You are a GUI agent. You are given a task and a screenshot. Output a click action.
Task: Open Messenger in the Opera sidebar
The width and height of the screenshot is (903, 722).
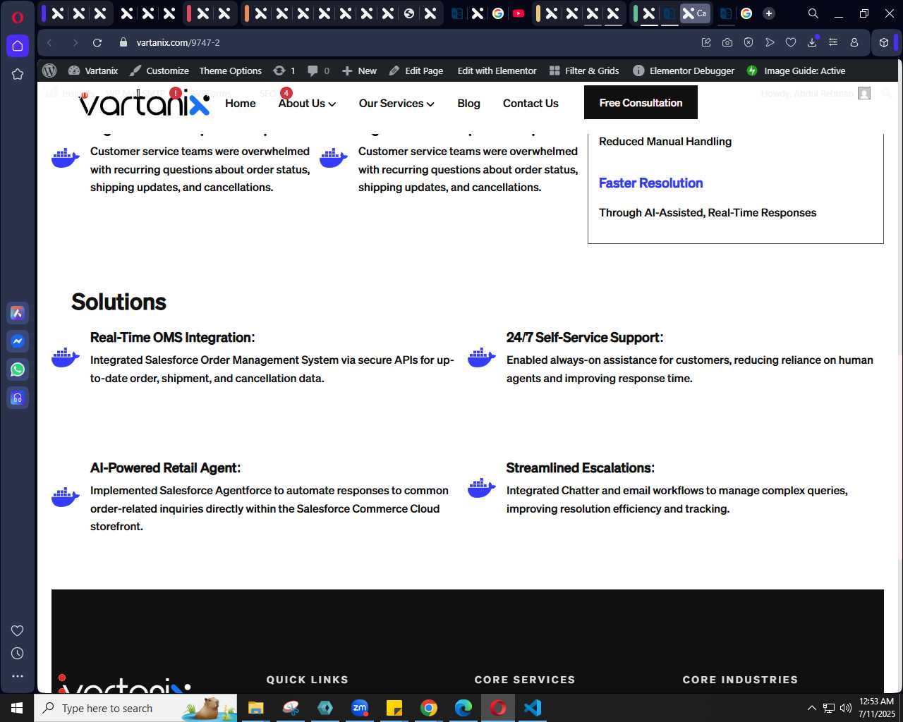pyautogui.click(x=18, y=341)
